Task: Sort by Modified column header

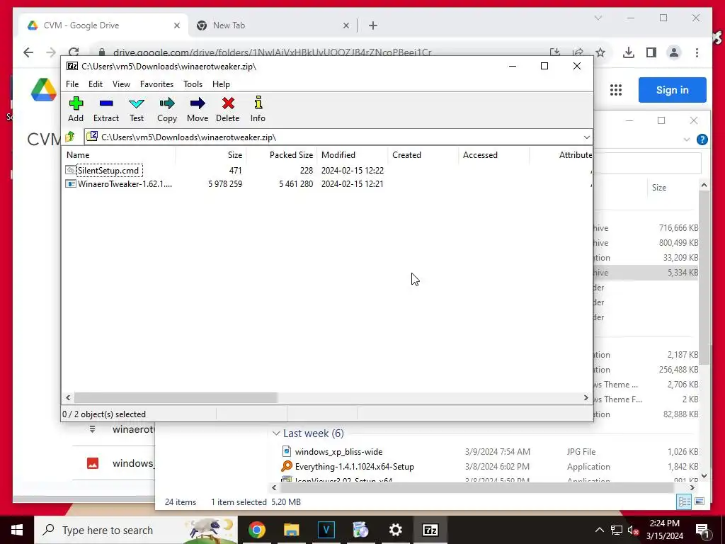Action: [353, 155]
